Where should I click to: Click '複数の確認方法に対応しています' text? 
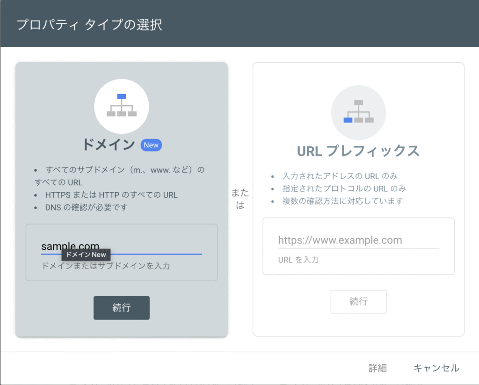tap(342, 201)
